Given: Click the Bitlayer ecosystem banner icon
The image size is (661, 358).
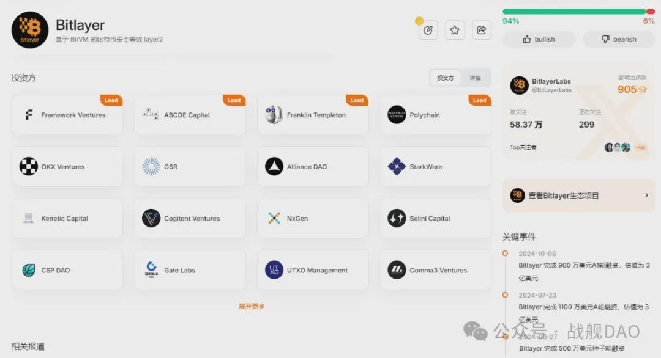Looking at the screenshot, I should click(517, 195).
